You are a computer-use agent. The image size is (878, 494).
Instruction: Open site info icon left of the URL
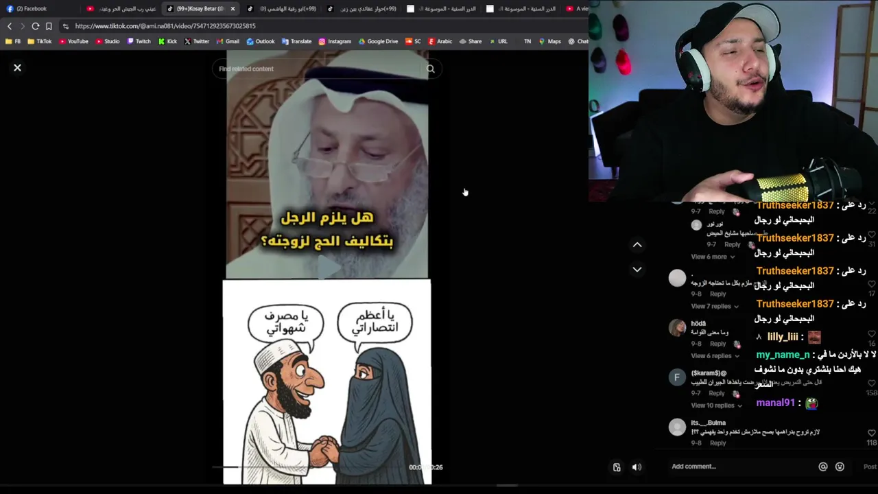pyautogui.click(x=65, y=26)
